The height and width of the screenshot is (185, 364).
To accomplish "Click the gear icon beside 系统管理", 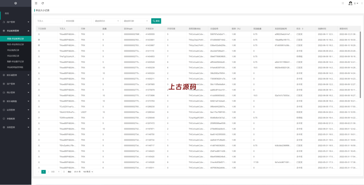I will 4,127.
